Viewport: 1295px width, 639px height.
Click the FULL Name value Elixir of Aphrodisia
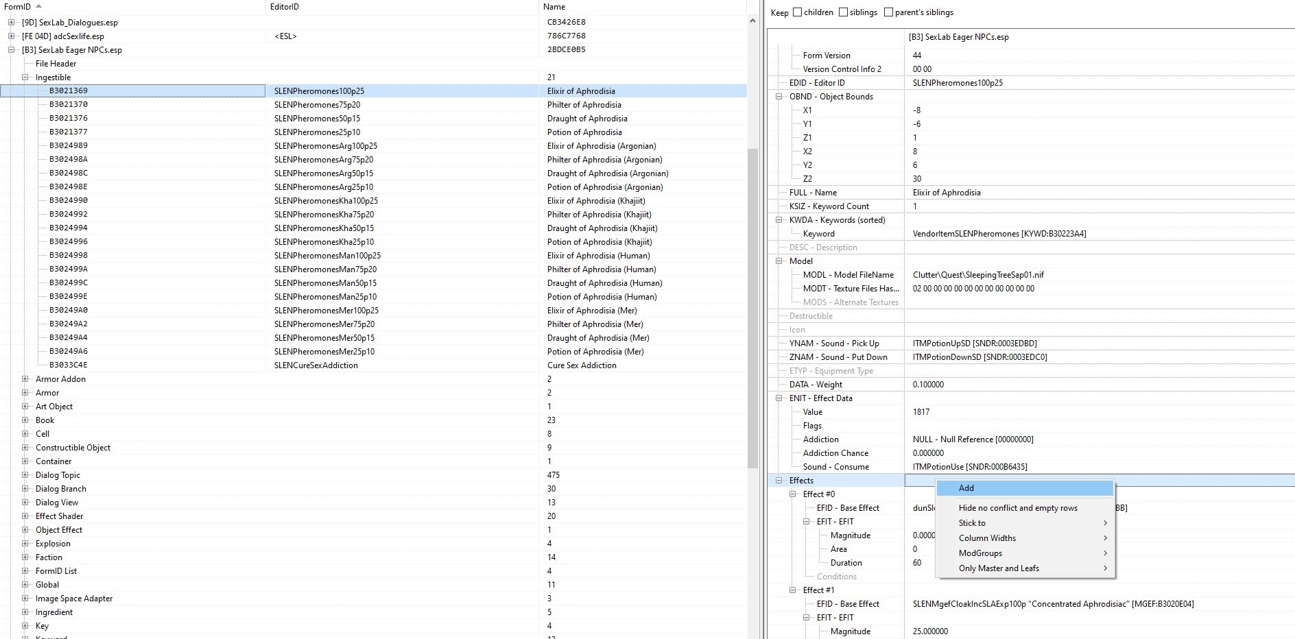[947, 193]
